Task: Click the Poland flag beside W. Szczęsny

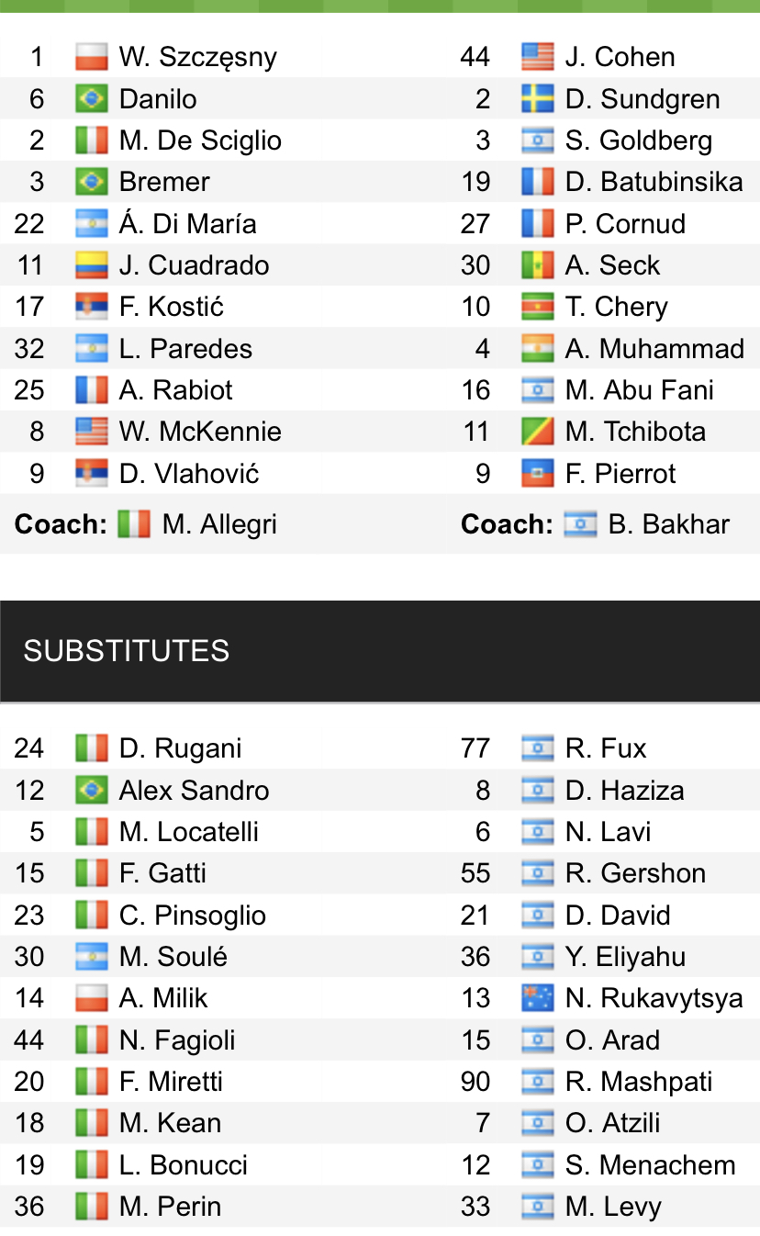Action: [91, 57]
